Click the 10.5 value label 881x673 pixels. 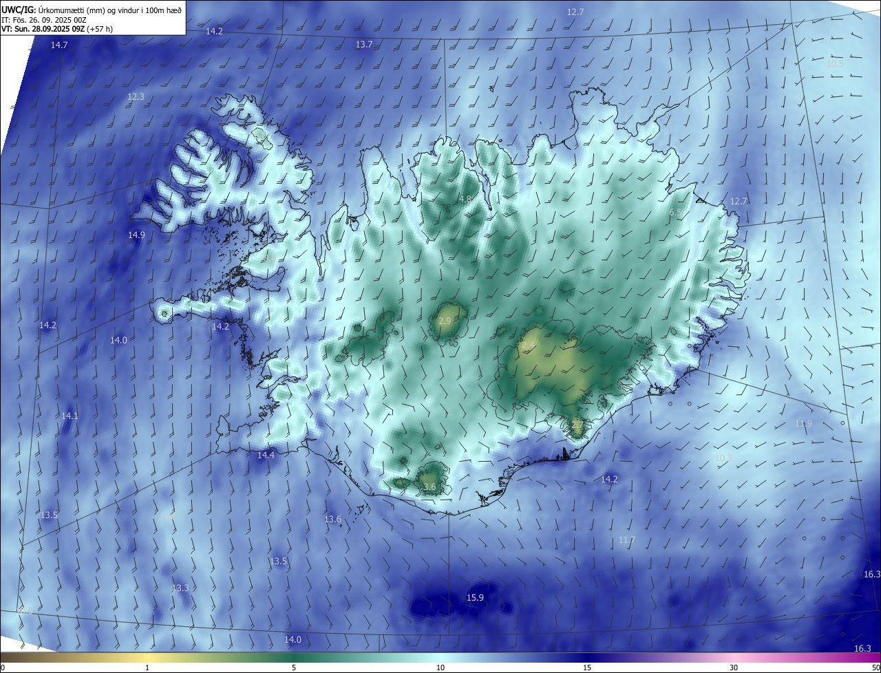[835, 64]
